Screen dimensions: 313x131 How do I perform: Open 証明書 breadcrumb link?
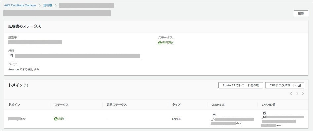[48, 5]
